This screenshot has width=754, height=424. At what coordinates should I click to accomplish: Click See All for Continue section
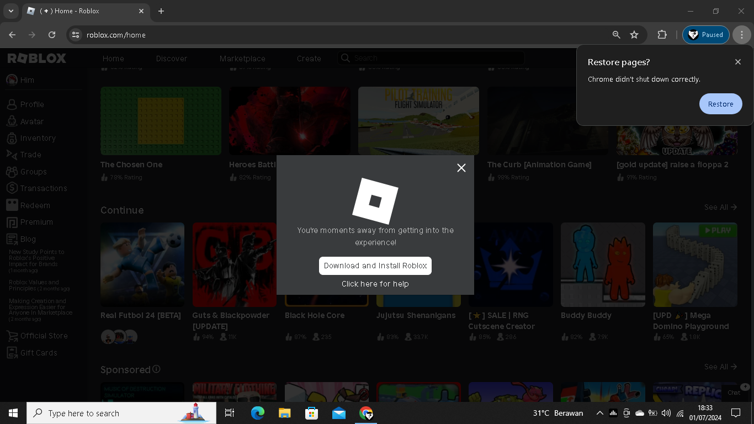[720, 207]
